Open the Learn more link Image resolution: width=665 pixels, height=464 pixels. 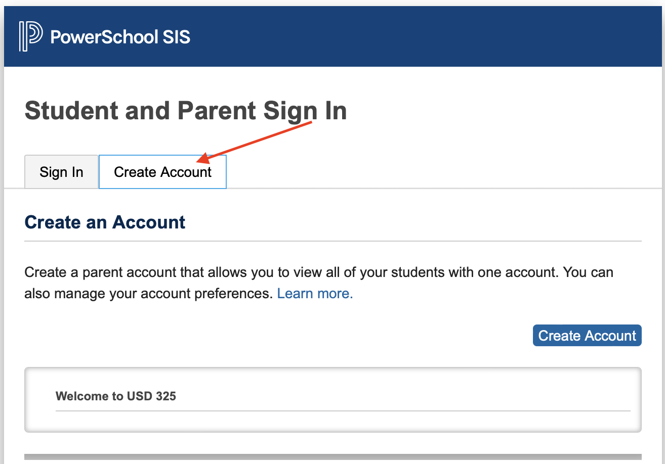[315, 294]
